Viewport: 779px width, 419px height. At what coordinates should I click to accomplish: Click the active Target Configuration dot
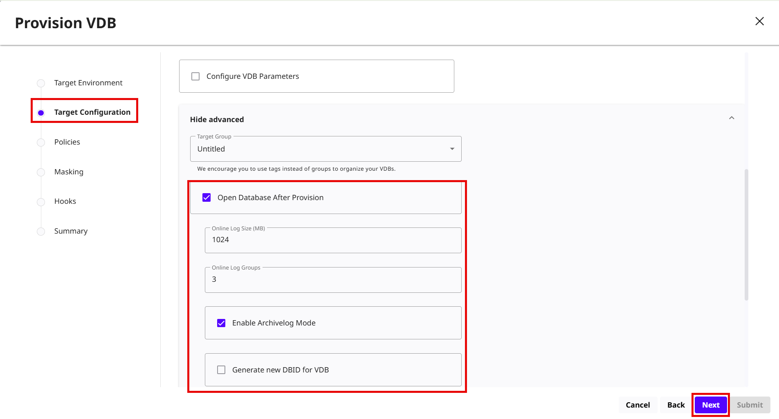point(41,113)
